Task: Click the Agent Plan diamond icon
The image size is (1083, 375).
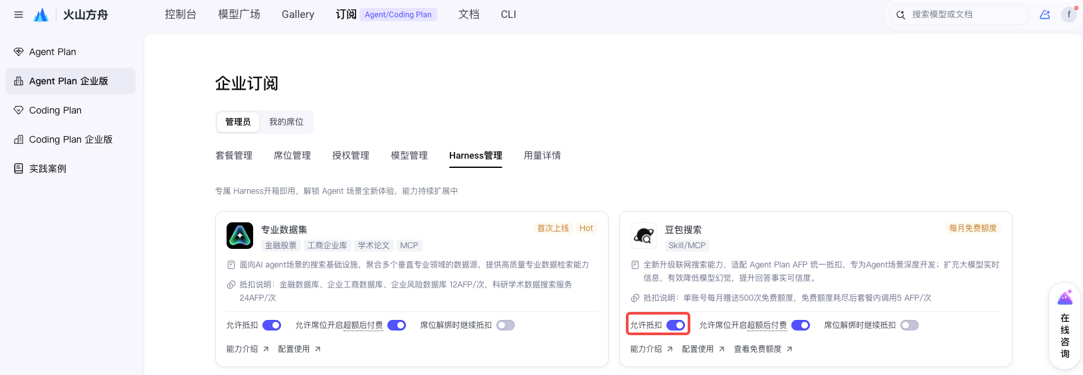Action: [x=19, y=52]
